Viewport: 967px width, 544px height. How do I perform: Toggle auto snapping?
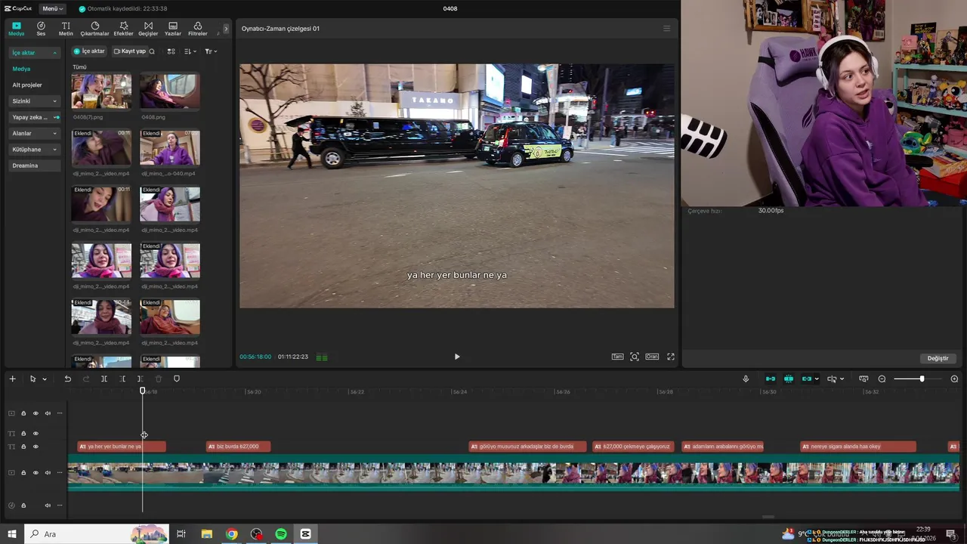789,379
